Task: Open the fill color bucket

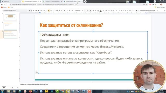Action: 64,11
